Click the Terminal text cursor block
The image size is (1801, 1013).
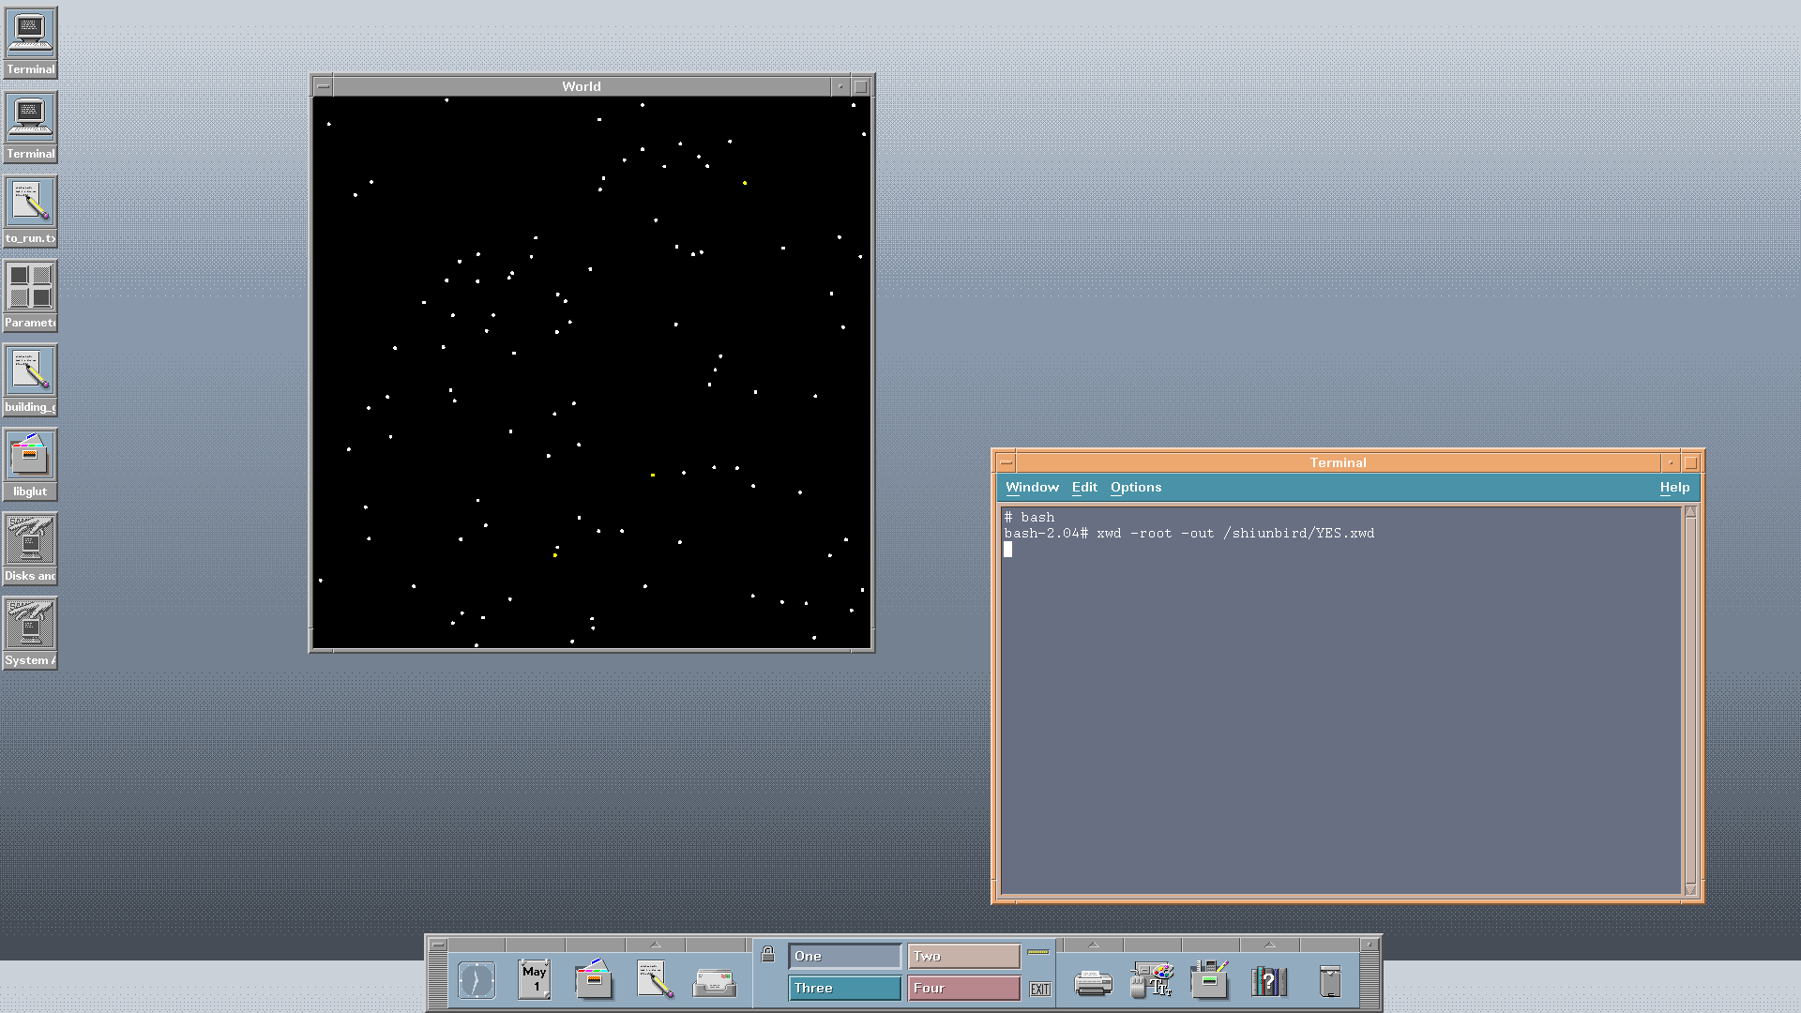pos(1007,549)
